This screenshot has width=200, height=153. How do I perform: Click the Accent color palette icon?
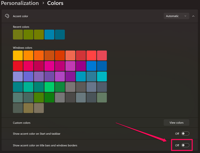point(7,16)
